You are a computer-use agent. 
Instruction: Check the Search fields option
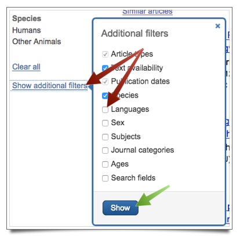[105, 178]
